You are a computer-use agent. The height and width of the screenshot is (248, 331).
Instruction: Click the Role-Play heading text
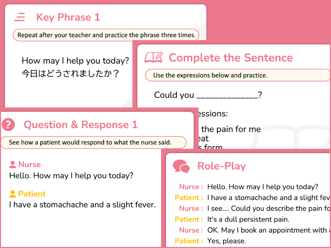221,166
